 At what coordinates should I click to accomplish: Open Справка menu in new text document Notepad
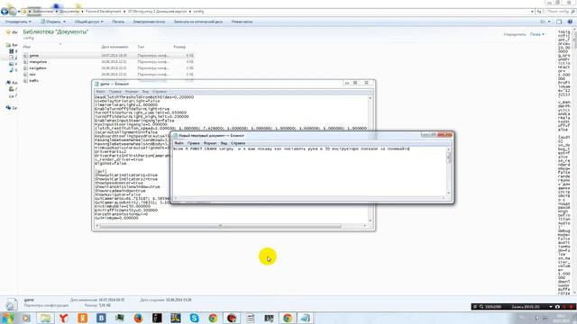pyautogui.click(x=238, y=143)
